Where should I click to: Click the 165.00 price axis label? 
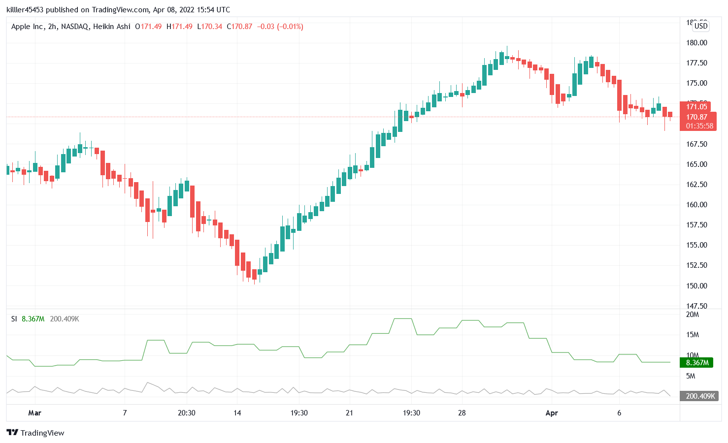point(696,164)
